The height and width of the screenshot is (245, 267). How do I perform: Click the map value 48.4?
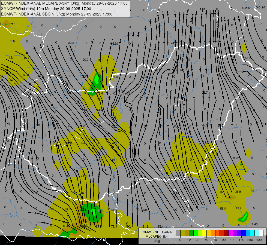[x=68, y=209]
